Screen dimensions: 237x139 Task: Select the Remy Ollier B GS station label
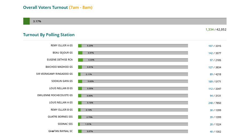pos(62,110)
